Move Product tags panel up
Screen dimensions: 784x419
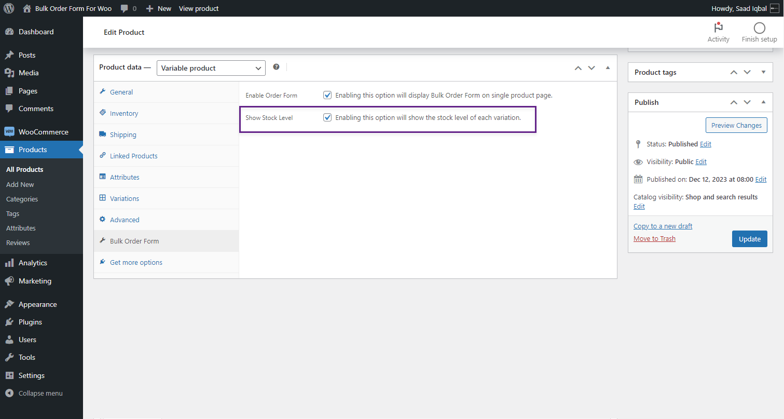[734, 72]
